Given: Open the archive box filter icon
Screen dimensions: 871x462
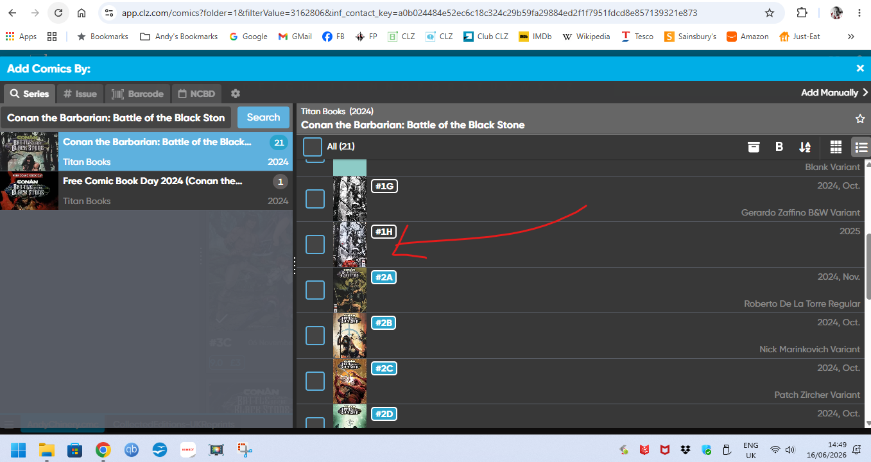Looking at the screenshot, I should point(754,147).
